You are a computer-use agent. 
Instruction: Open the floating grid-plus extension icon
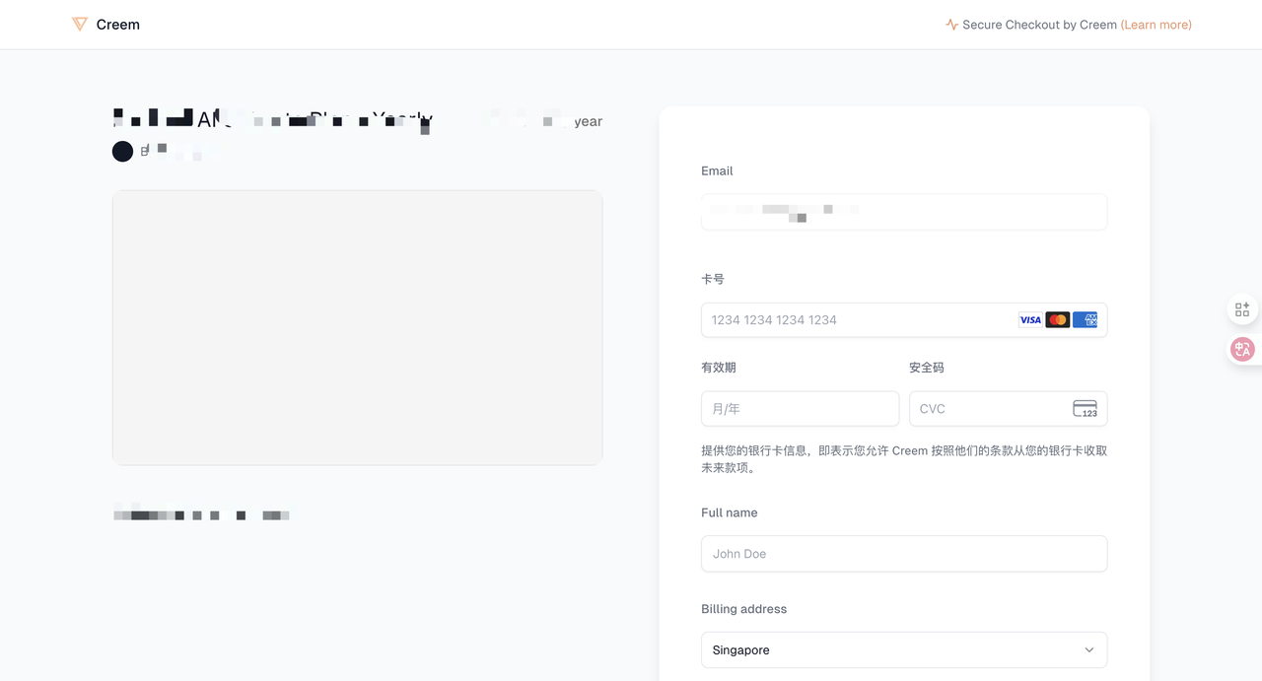coord(1242,309)
